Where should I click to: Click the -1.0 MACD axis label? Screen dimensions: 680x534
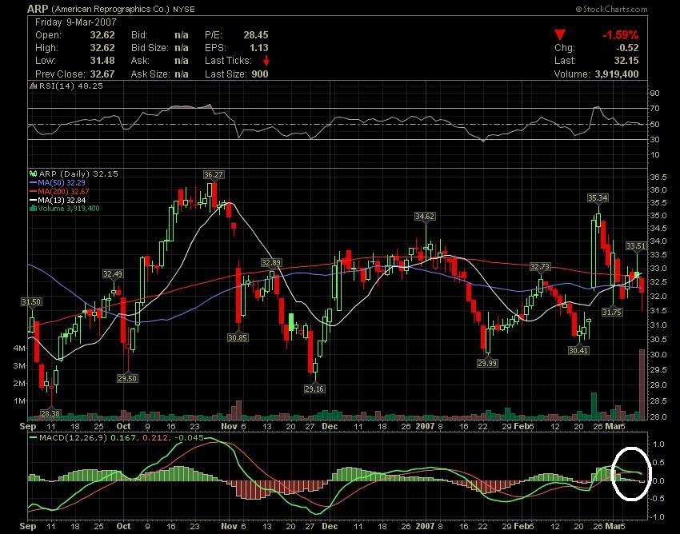pos(657,516)
